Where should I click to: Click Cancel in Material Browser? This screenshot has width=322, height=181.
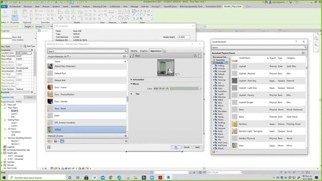[186, 147]
